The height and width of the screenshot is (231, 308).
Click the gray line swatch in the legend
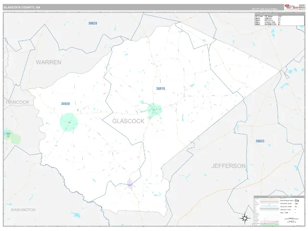[269, 210]
